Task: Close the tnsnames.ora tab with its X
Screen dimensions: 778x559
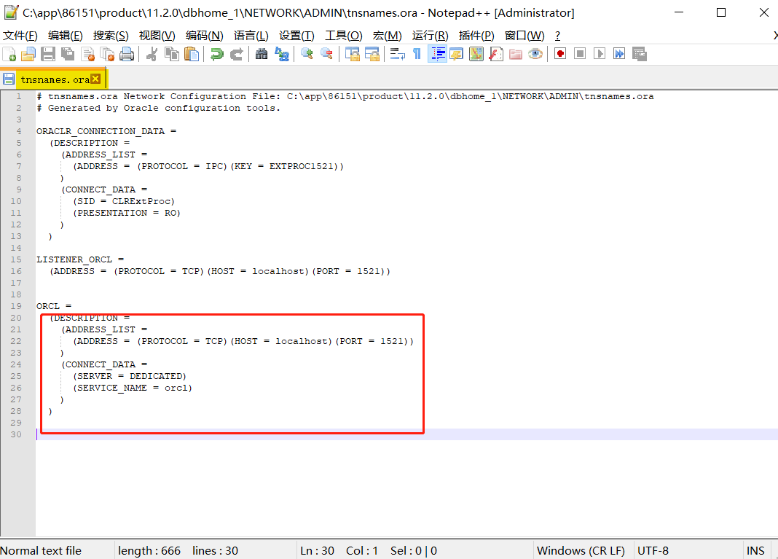Action: (x=95, y=79)
